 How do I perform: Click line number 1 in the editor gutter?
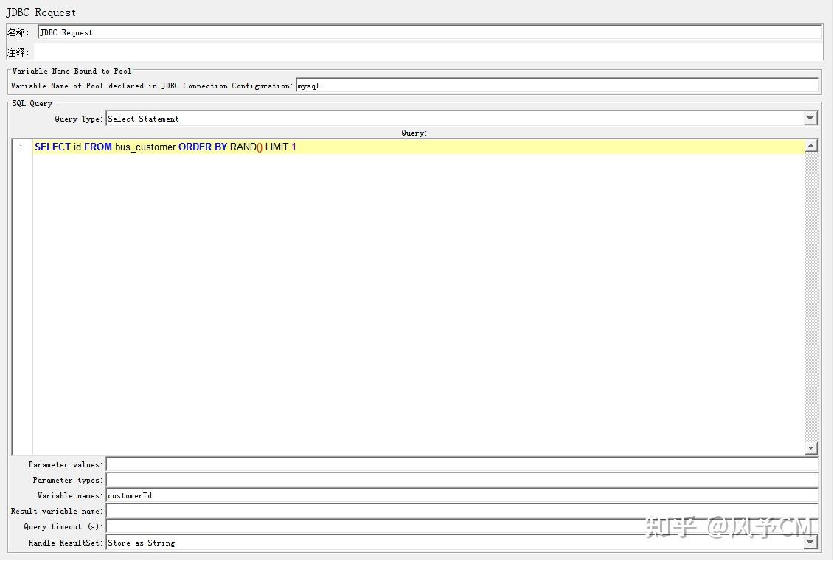click(21, 147)
